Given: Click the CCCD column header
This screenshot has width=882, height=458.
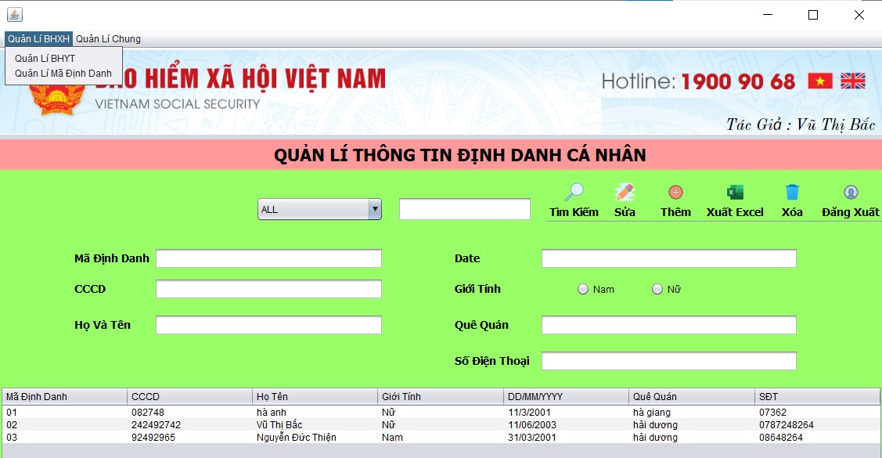Looking at the screenshot, I should (190, 397).
